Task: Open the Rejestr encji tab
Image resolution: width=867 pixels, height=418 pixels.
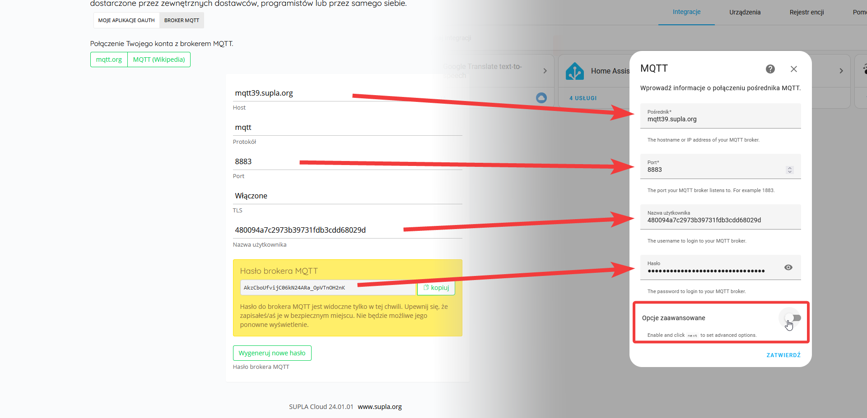Action: click(x=807, y=12)
